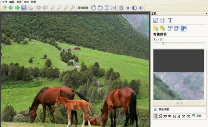Select the Text tool T icon
Screen dimensions: 208x127
(x=170, y=20)
